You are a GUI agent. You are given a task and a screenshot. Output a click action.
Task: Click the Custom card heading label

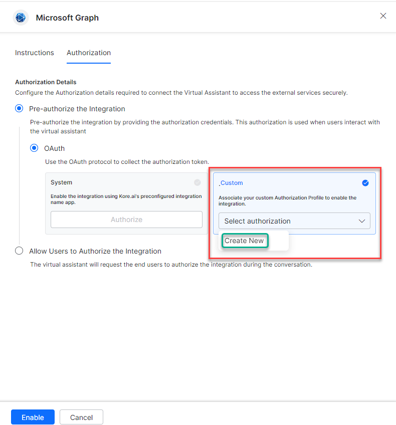coord(232,183)
